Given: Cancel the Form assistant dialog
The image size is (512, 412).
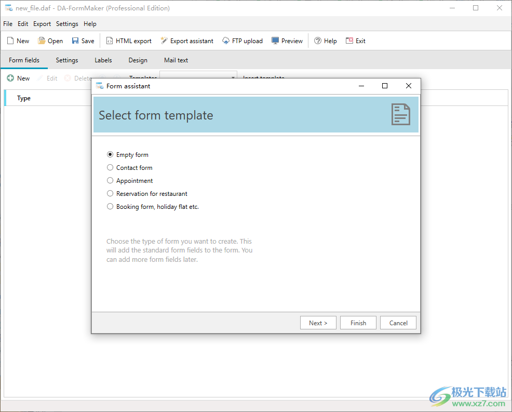Looking at the screenshot, I should pos(398,323).
